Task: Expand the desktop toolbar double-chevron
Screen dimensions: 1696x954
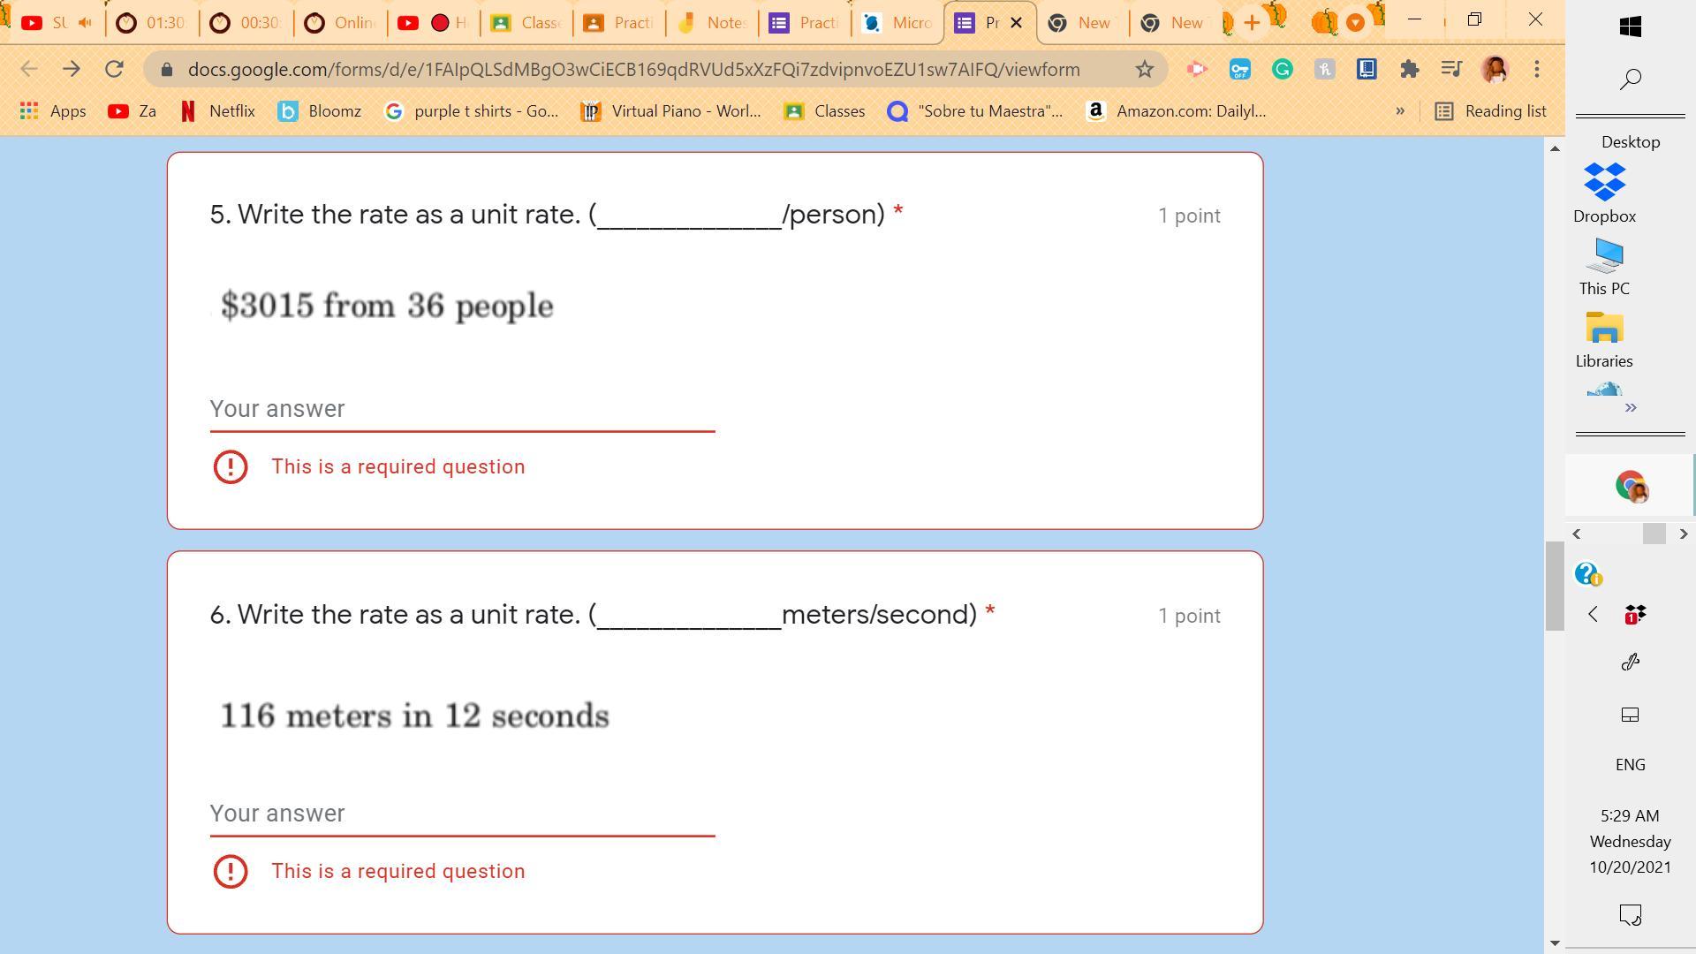Action: [x=1630, y=407]
